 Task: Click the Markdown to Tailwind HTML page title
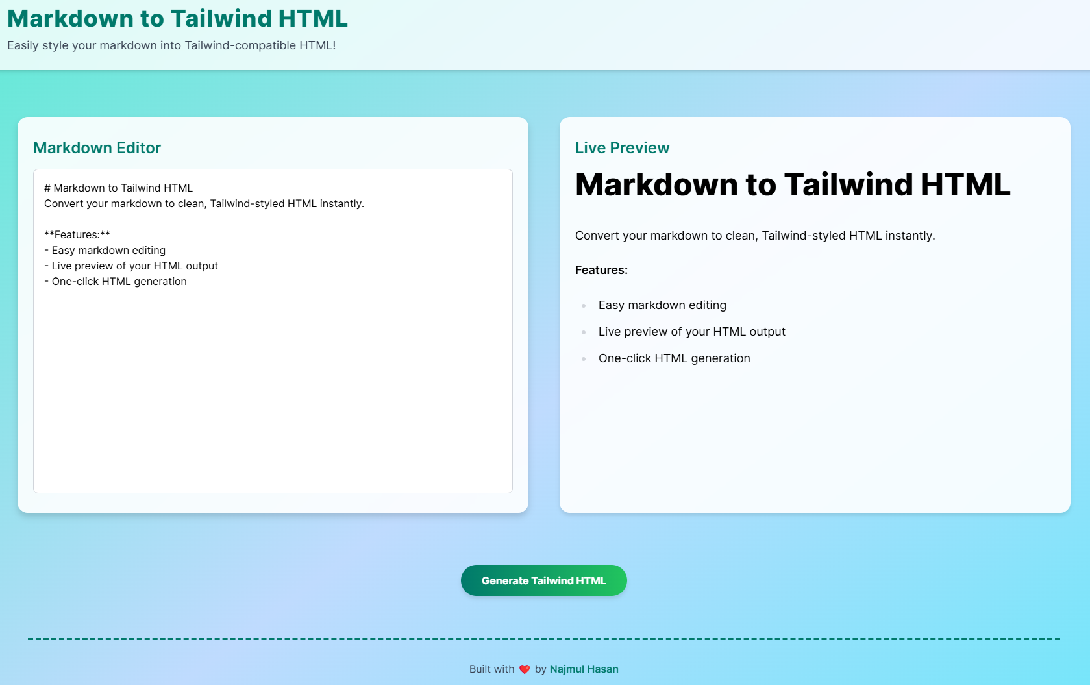(x=177, y=18)
